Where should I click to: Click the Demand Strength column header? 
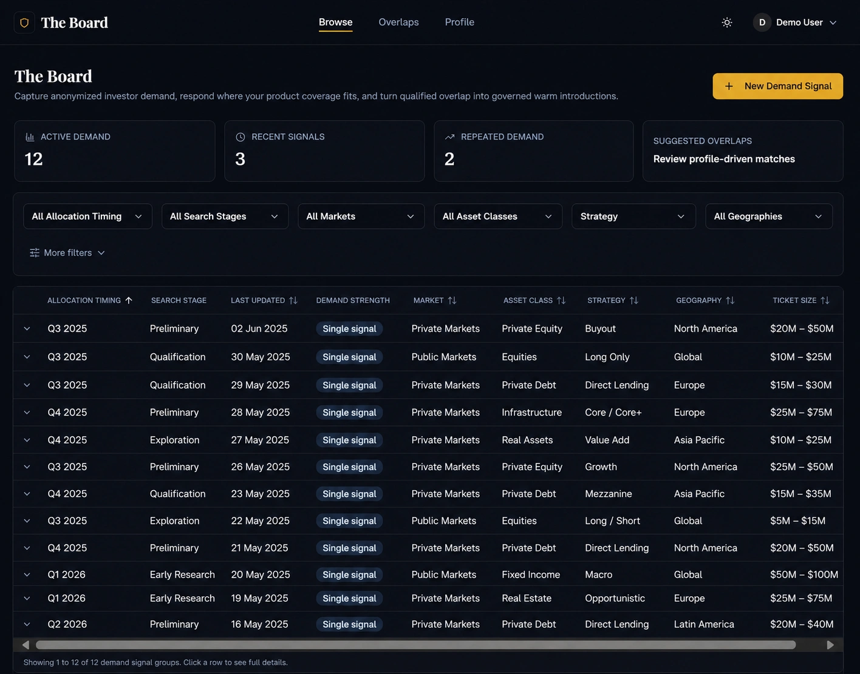point(353,300)
